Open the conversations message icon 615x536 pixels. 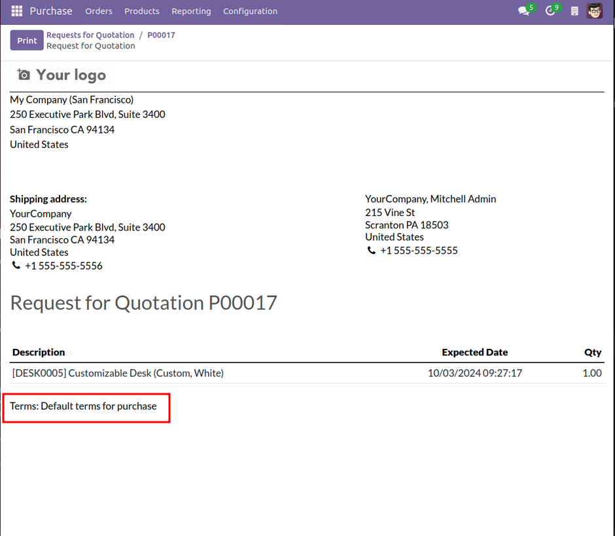523,11
